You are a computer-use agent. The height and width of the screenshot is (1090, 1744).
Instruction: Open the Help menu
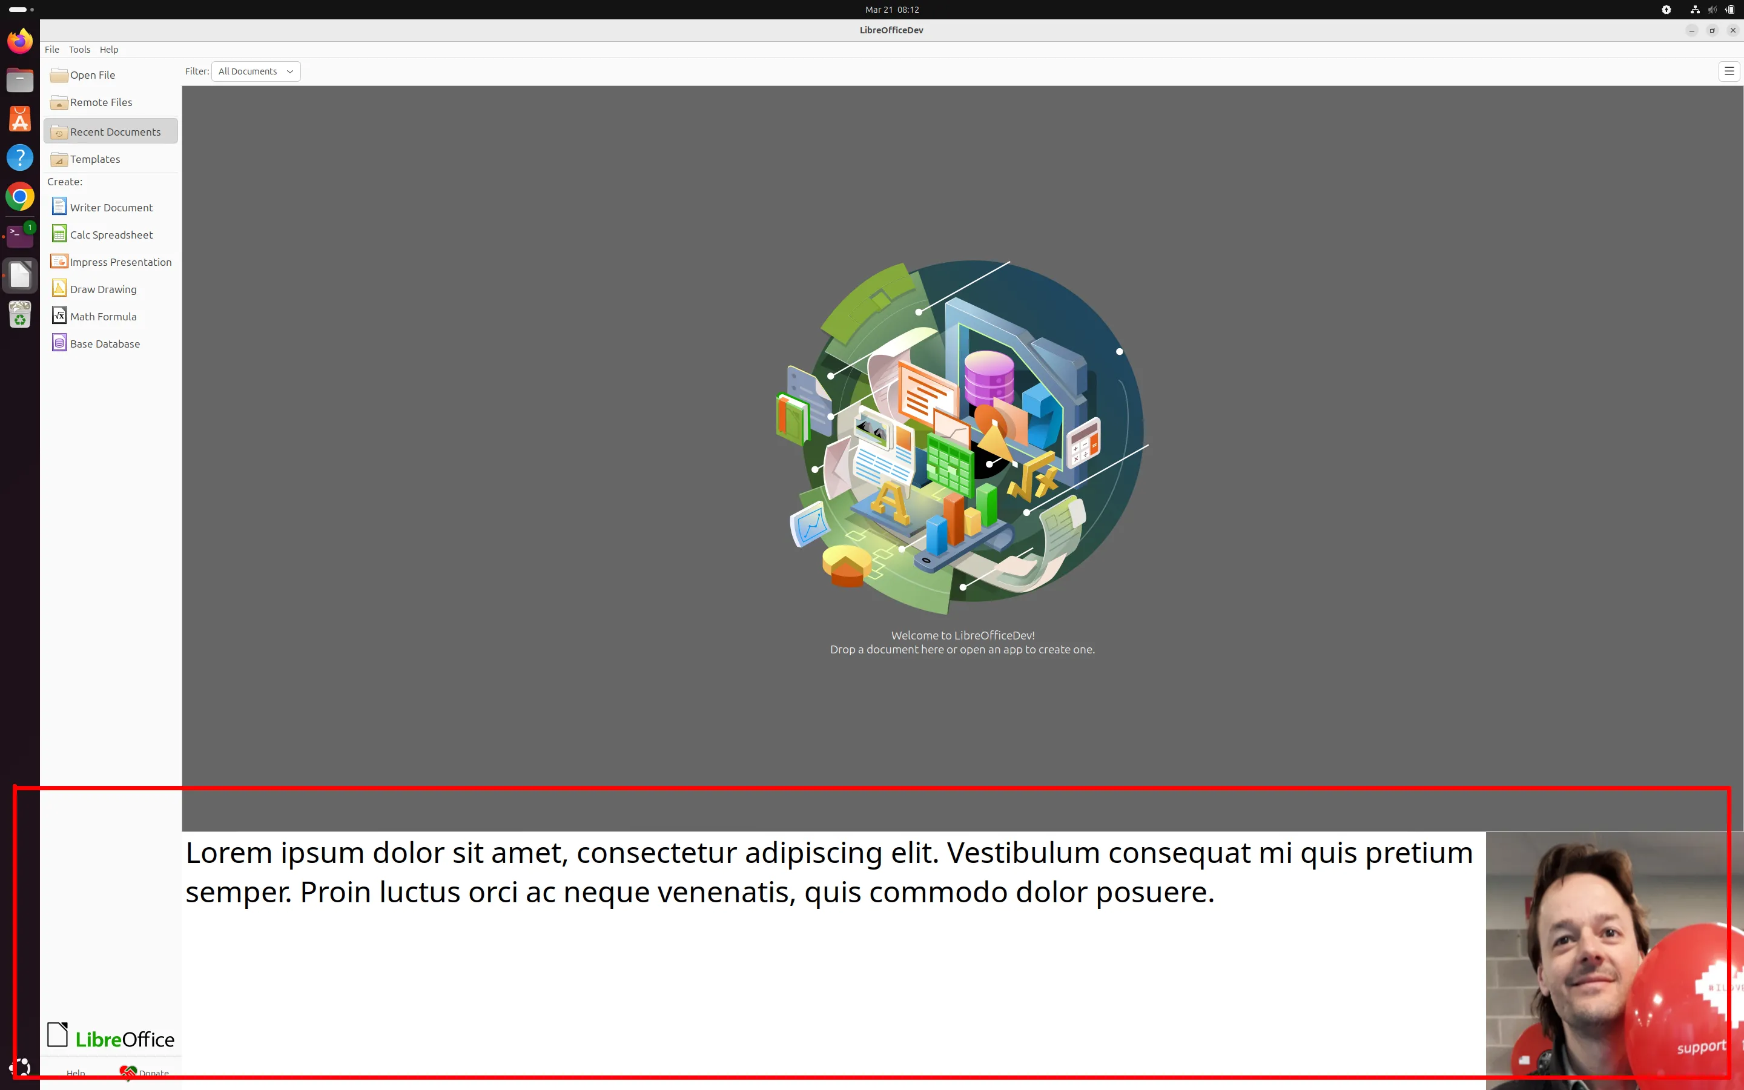coord(109,50)
